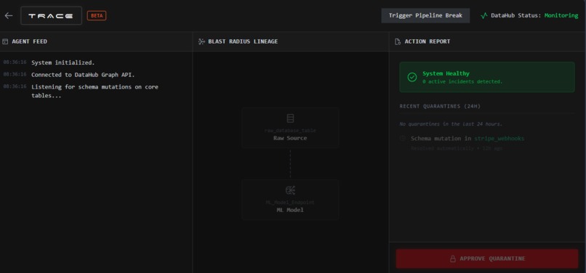Image resolution: width=586 pixels, height=273 pixels.
Task: Click the DataHub status pulse icon
Action: click(x=484, y=16)
